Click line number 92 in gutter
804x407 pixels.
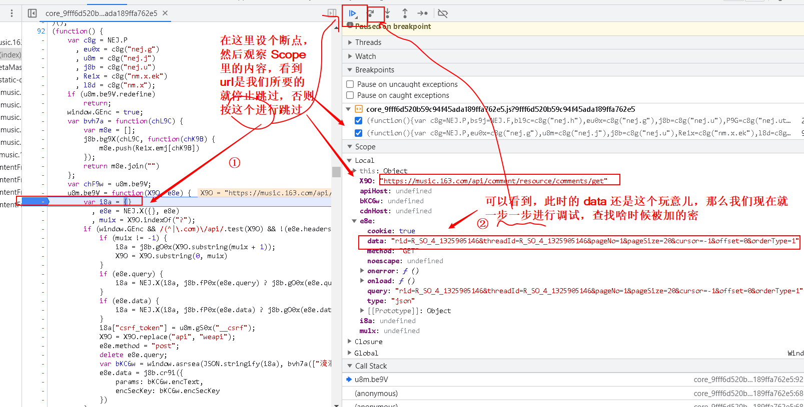[x=41, y=31]
